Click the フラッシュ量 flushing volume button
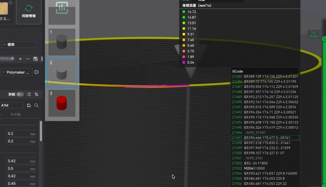This screenshot has height=187, width=326. 7,59
